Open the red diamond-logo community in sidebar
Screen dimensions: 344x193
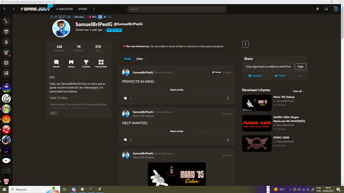pos(6,130)
